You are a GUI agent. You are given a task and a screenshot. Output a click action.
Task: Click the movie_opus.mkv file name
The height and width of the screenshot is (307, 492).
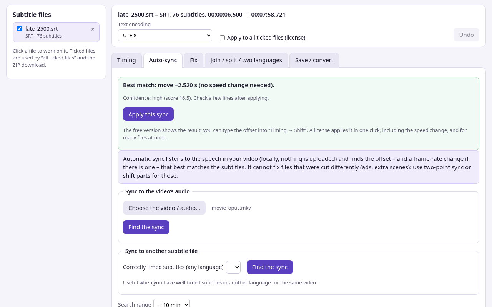[231, 208]
